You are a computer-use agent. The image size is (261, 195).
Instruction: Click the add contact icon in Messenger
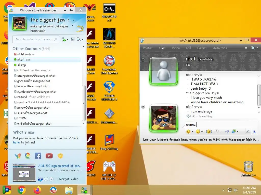(63, 39)
